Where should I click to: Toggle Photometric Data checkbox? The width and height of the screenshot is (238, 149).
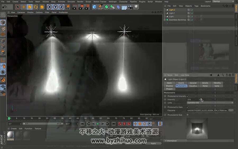pyautogui.click(x=187, y=107)
